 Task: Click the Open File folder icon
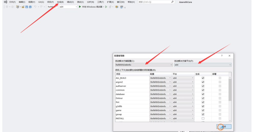pos(23,7)
